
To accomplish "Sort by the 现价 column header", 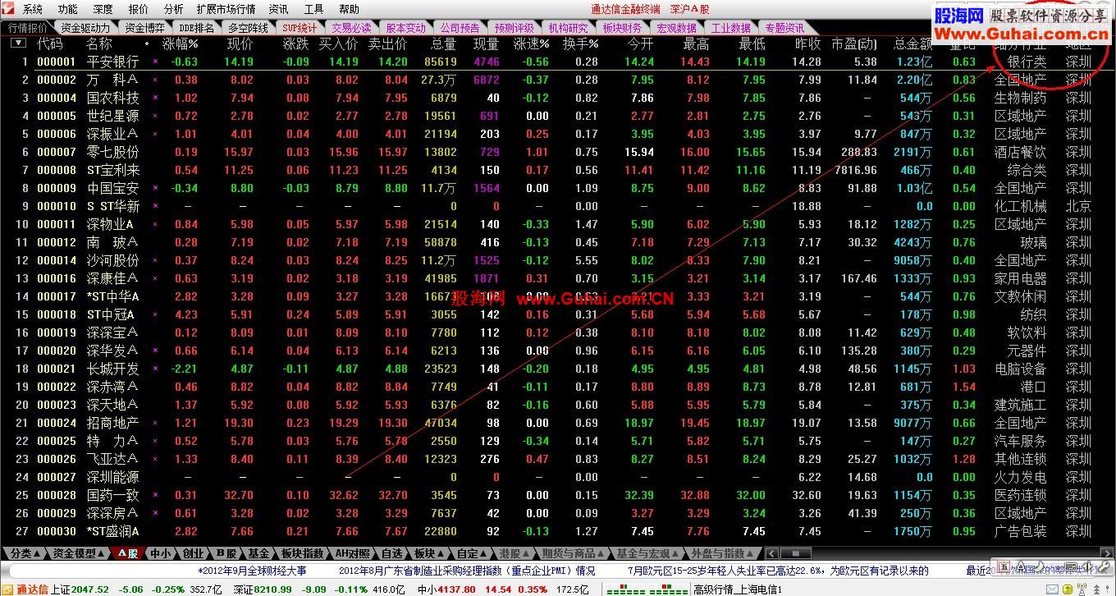I will pos(240,44).
